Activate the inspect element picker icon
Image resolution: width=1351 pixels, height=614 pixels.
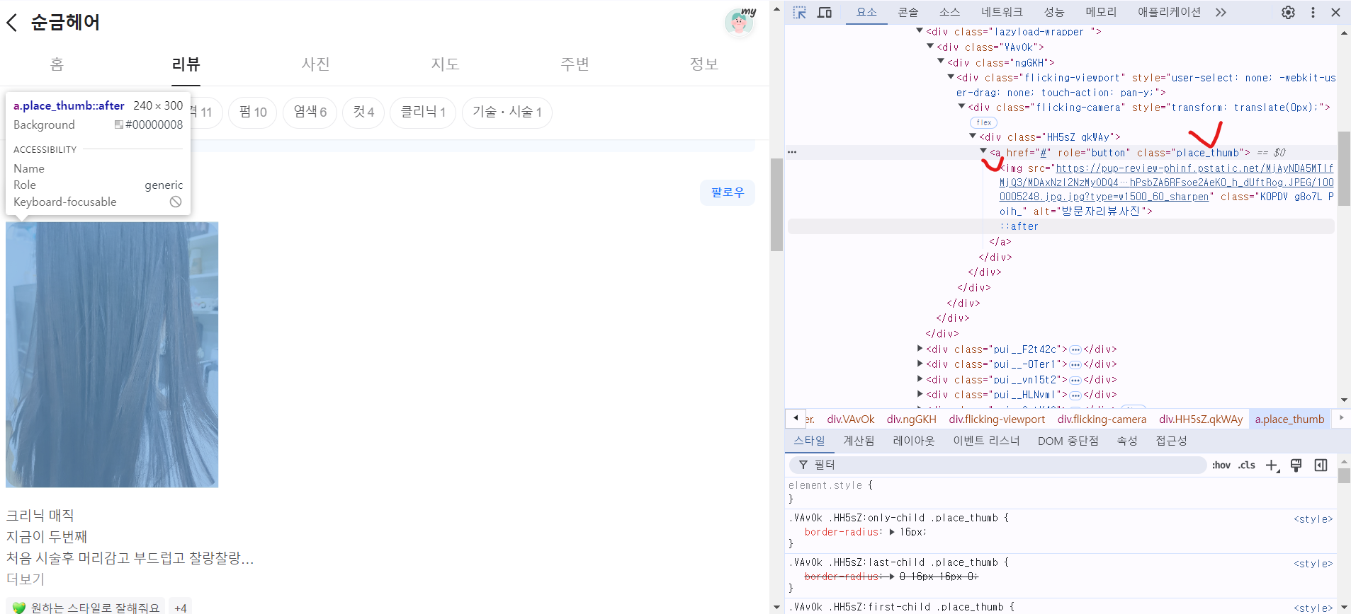click(x=800, y=12)
